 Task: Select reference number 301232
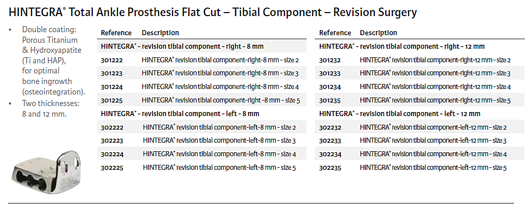pos(330,60)
